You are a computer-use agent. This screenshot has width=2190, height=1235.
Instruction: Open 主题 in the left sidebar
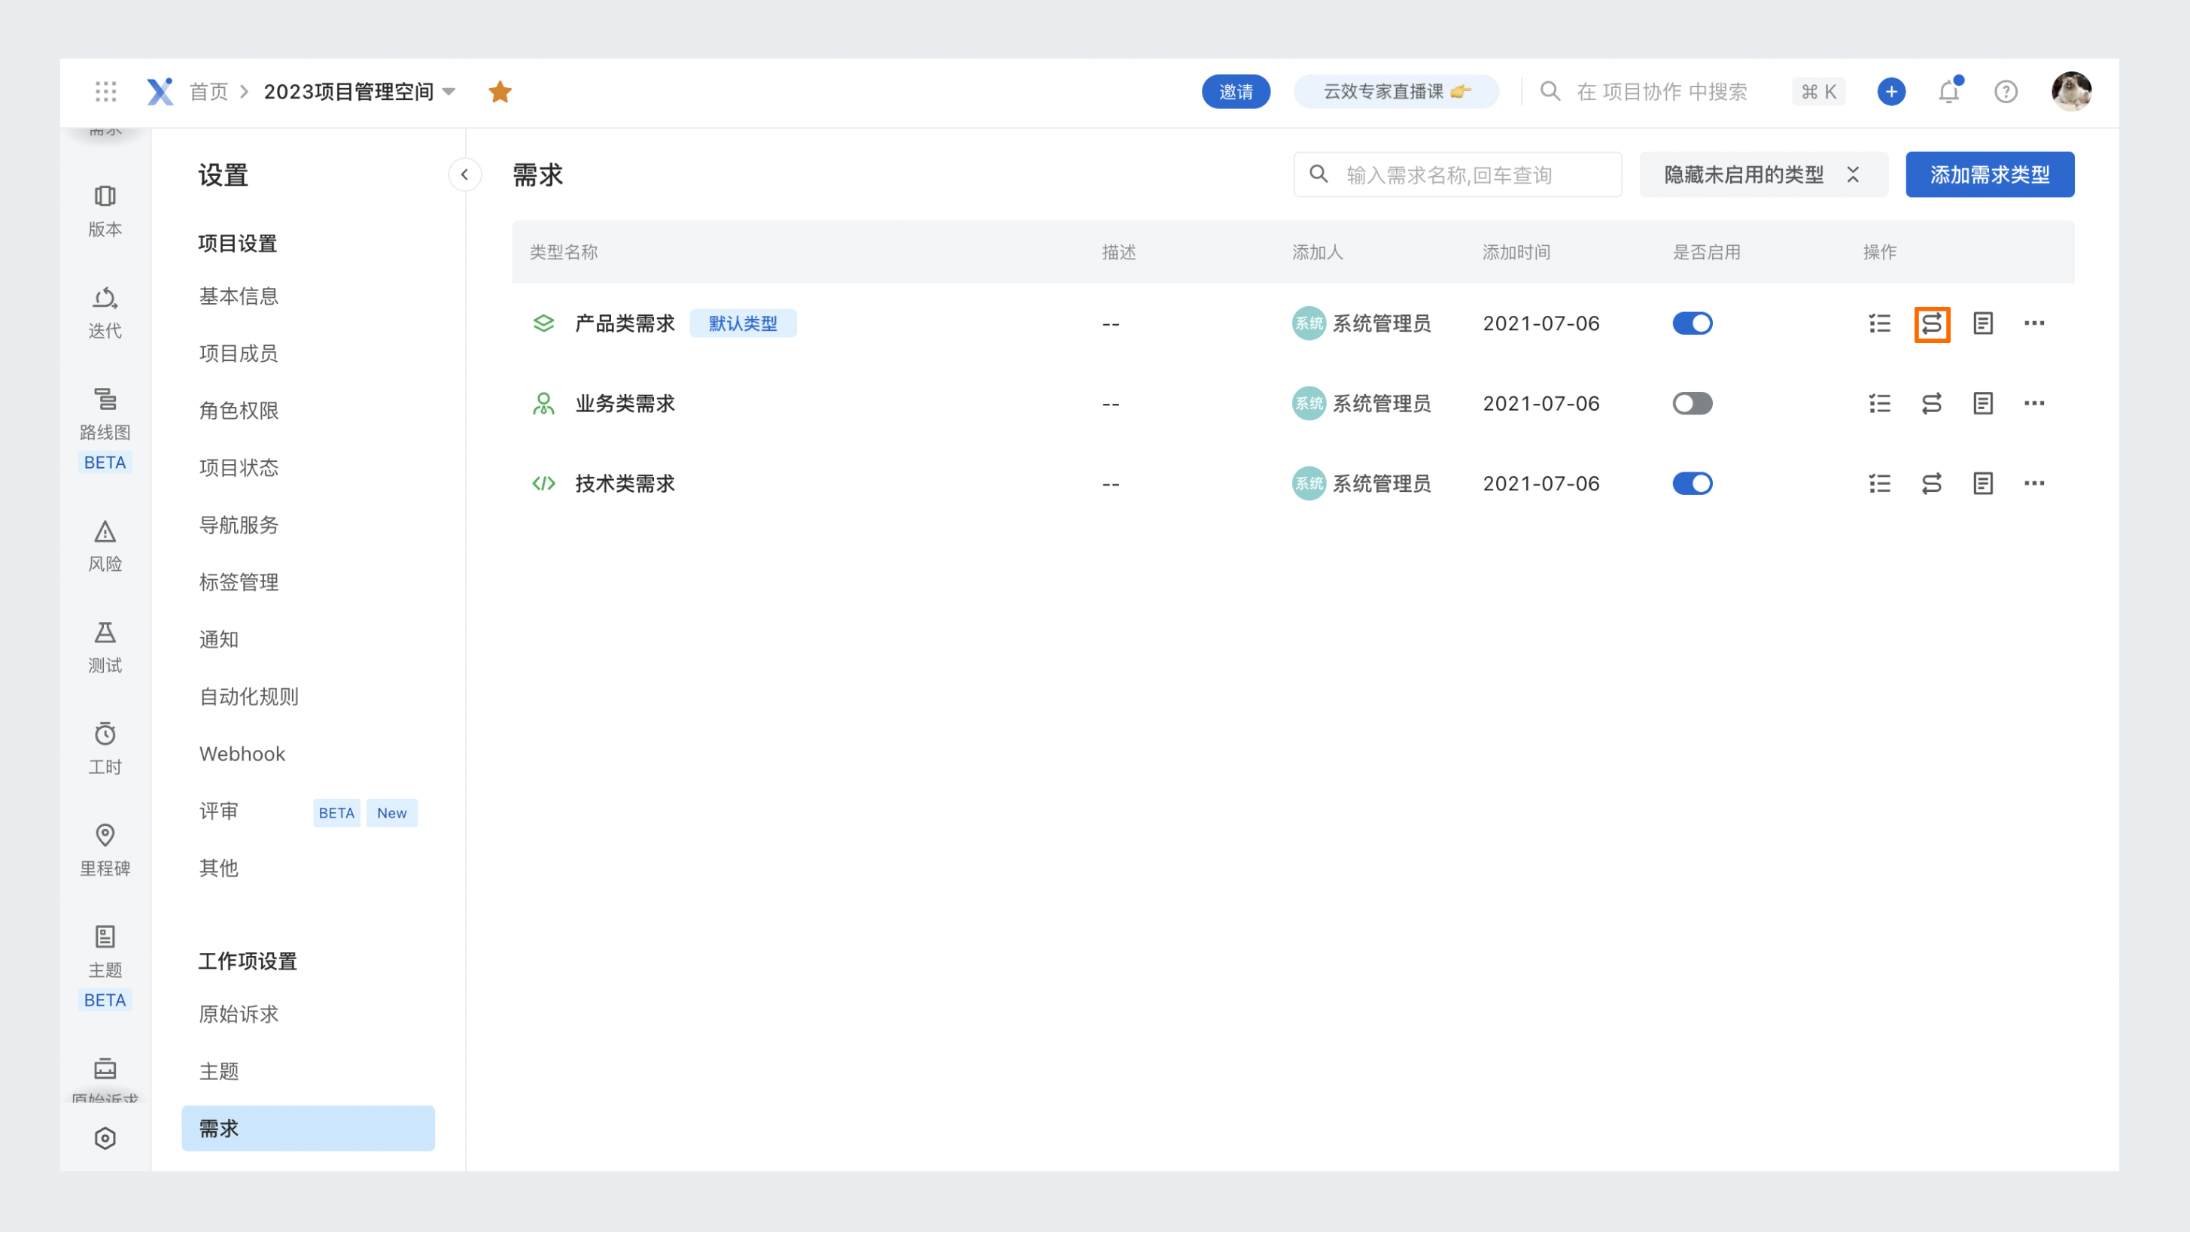(105, 967)
